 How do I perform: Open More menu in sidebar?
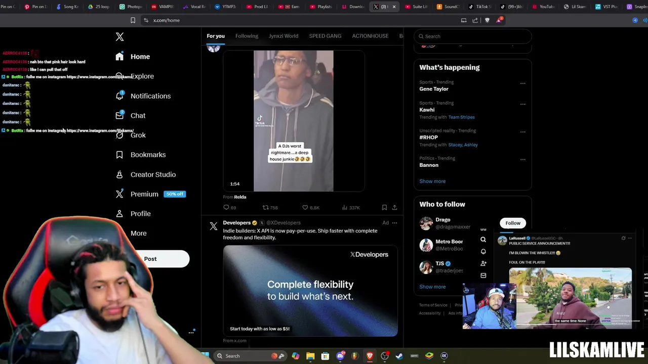point(138,234)
